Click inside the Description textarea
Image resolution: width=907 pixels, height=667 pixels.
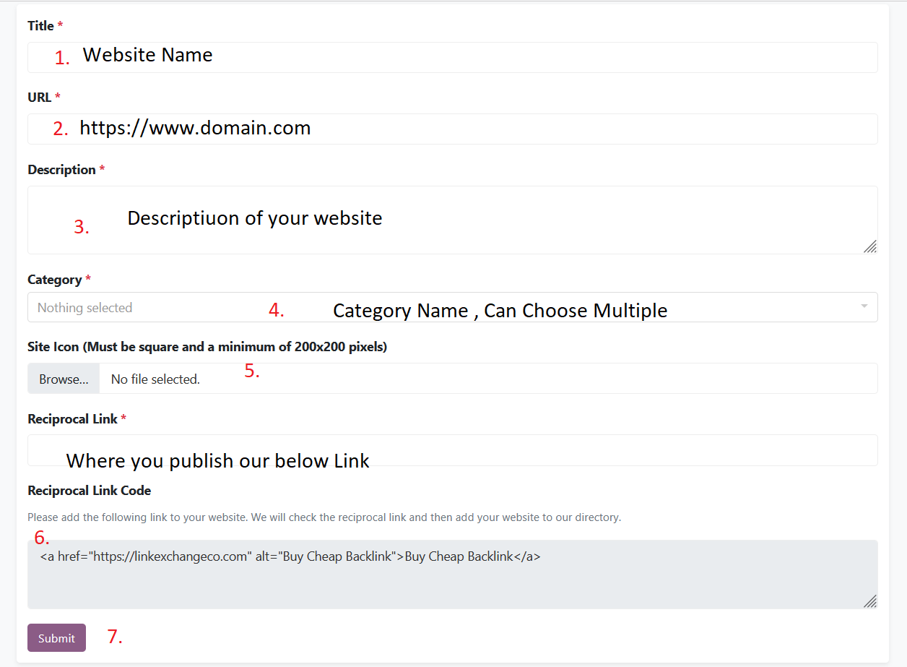coord(453,220)
